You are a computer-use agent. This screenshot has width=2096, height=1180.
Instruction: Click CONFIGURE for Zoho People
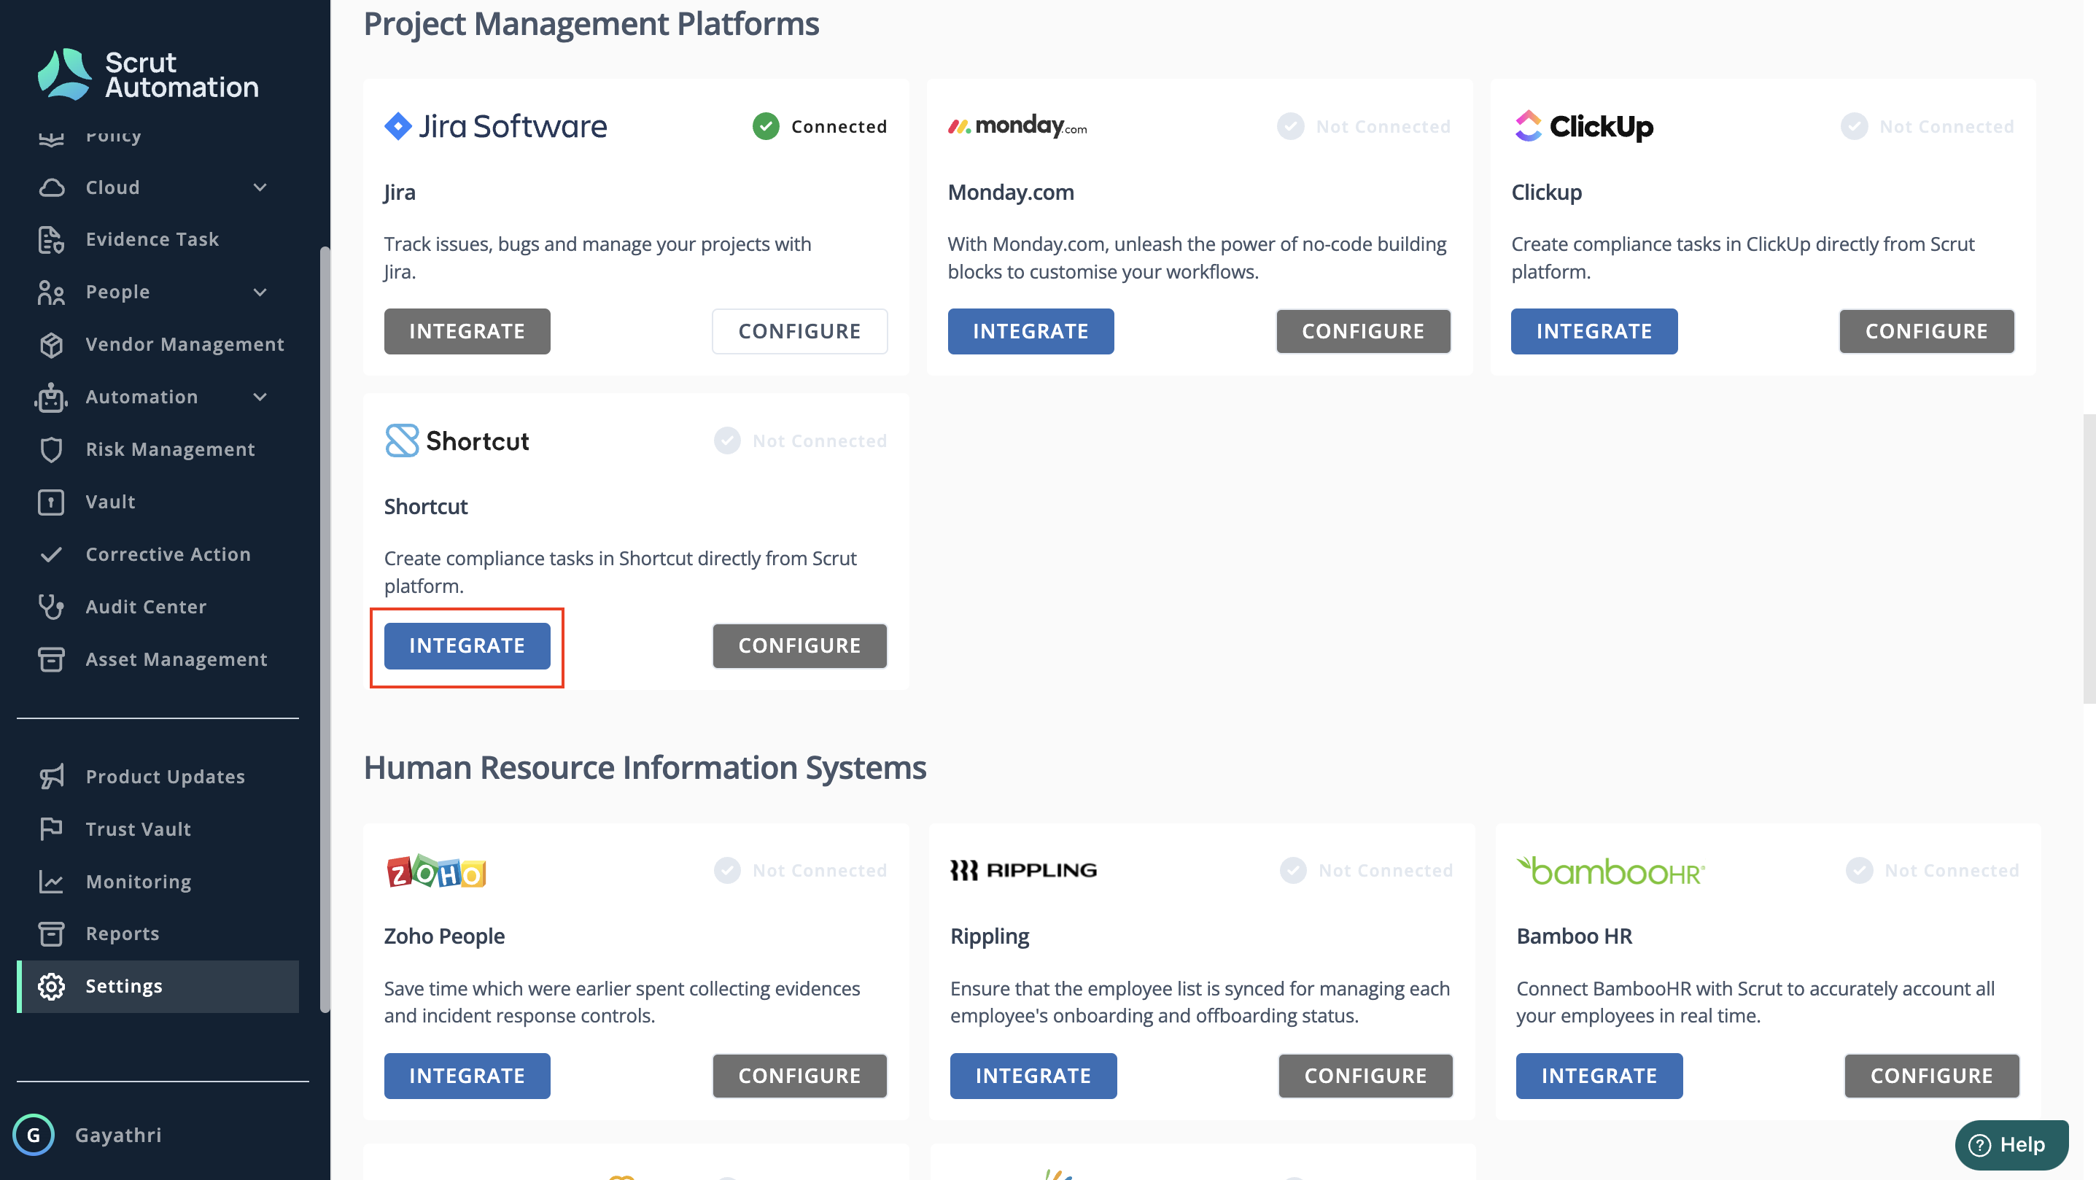[800, 1076]
